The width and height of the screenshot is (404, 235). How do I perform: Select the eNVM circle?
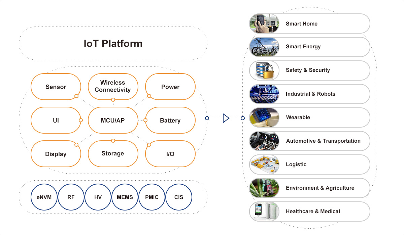(44, 197)
